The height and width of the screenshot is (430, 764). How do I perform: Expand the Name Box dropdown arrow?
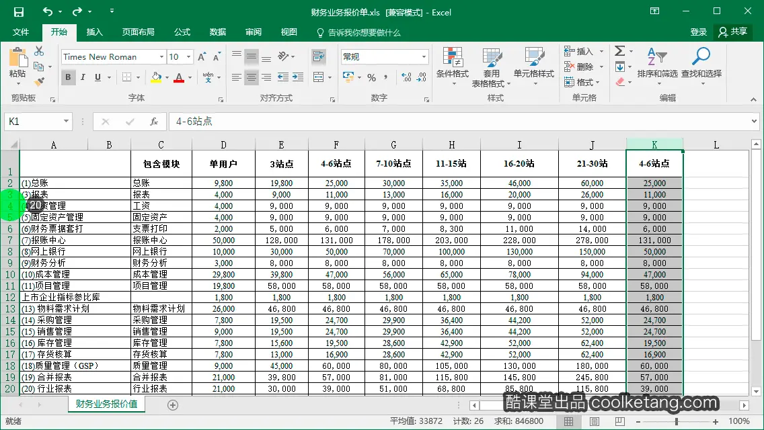click(x=66, y=121)
